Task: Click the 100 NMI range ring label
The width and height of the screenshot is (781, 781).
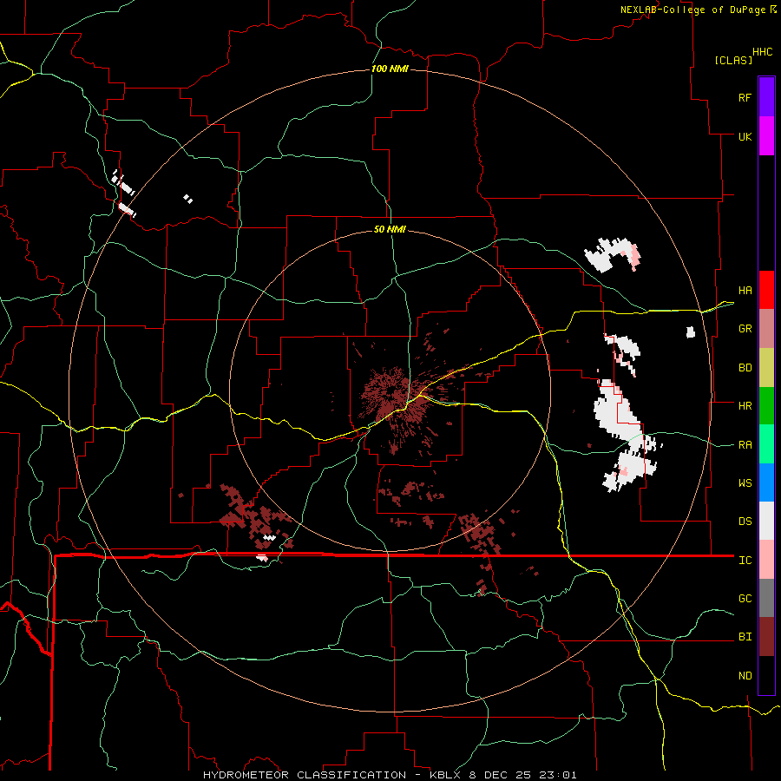Action: pyautogui.click(x=390, y=69)
